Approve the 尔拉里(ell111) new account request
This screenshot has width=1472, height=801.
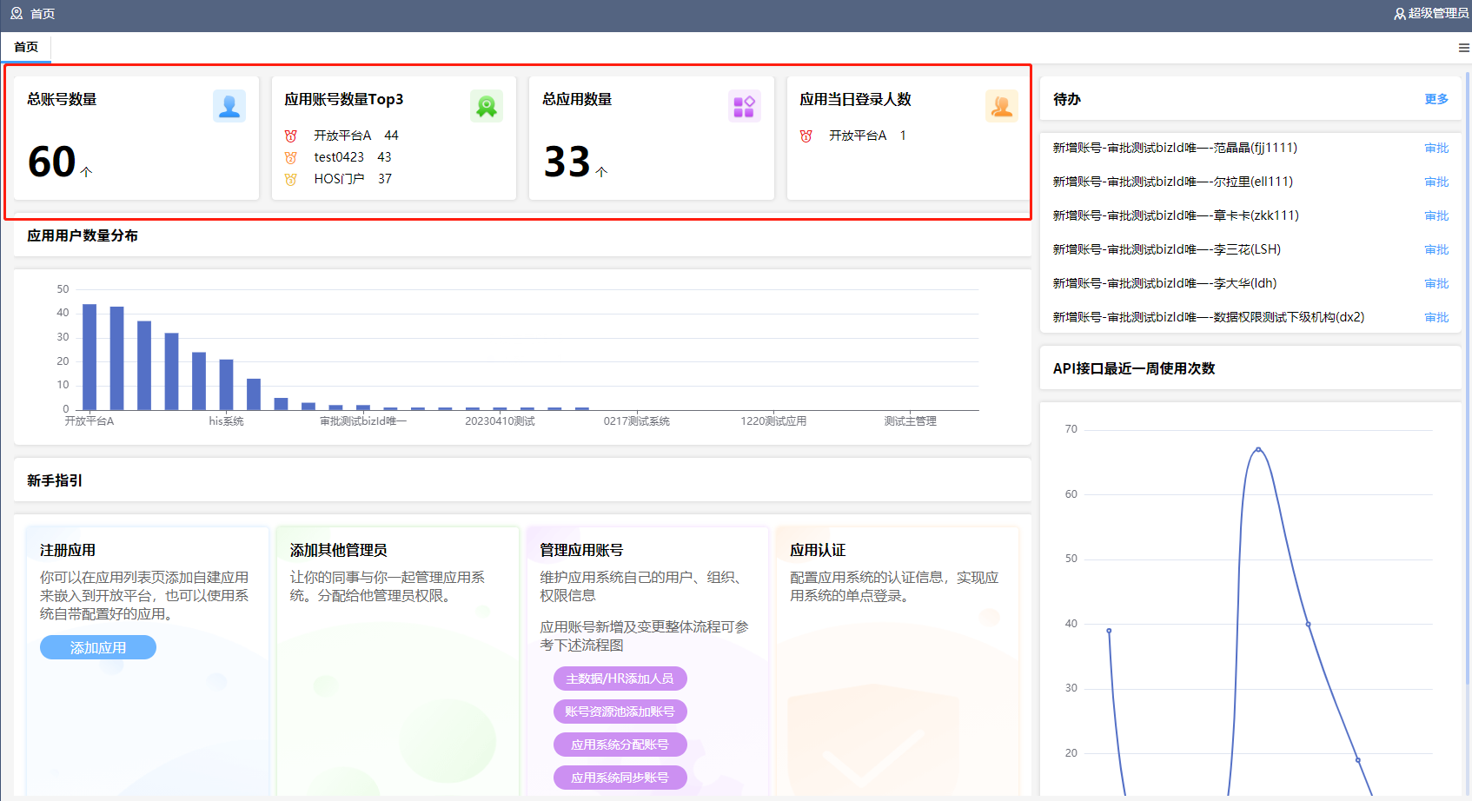click(x=1436, y=182)
